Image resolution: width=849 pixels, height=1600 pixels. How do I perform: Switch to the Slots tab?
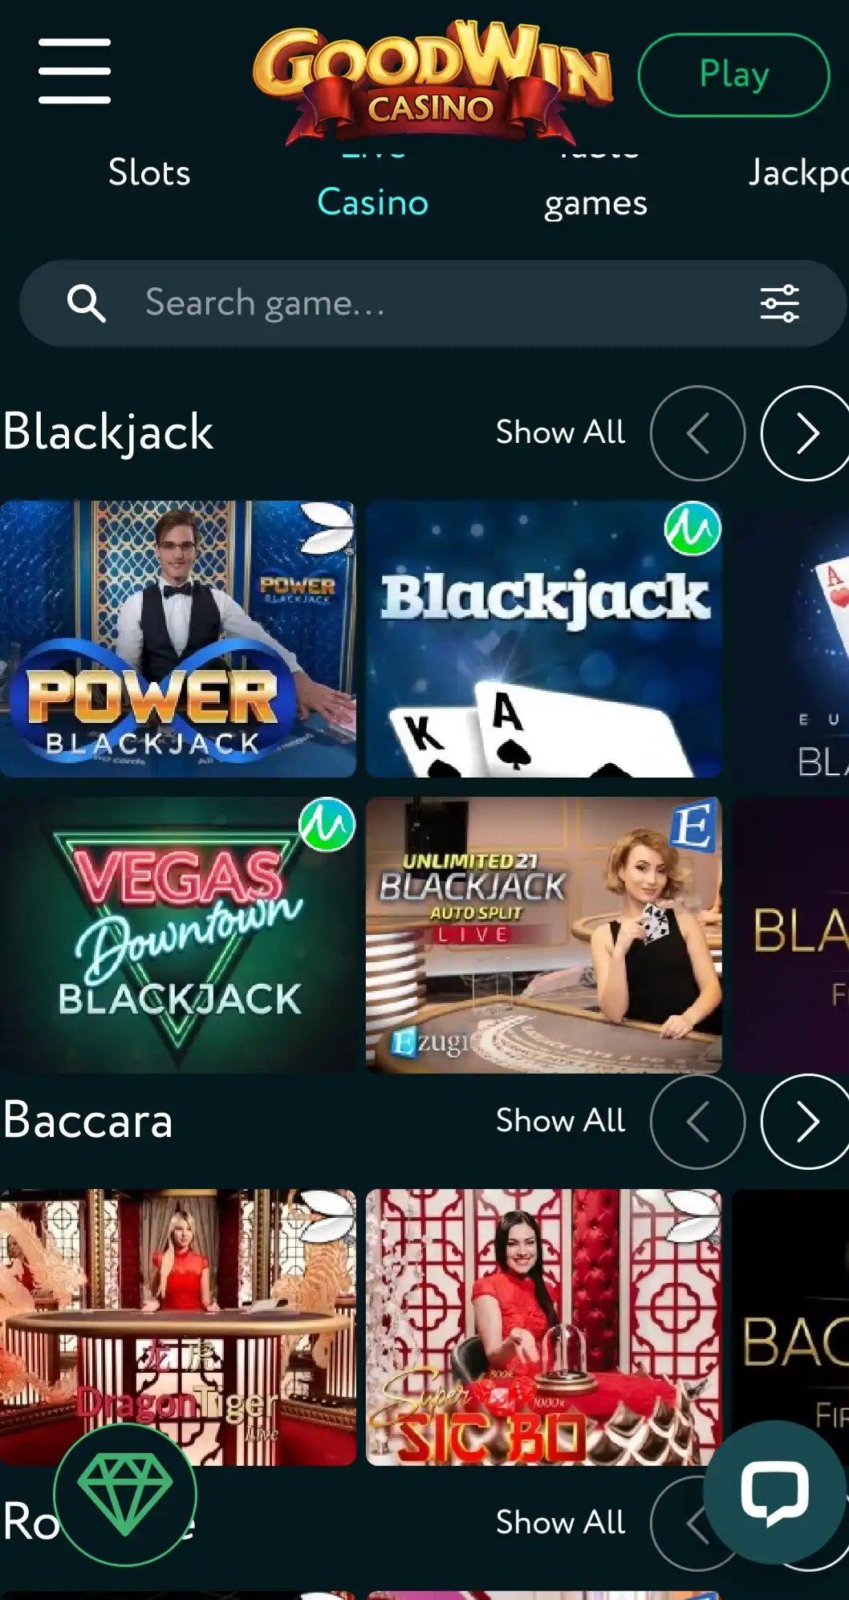149,173
